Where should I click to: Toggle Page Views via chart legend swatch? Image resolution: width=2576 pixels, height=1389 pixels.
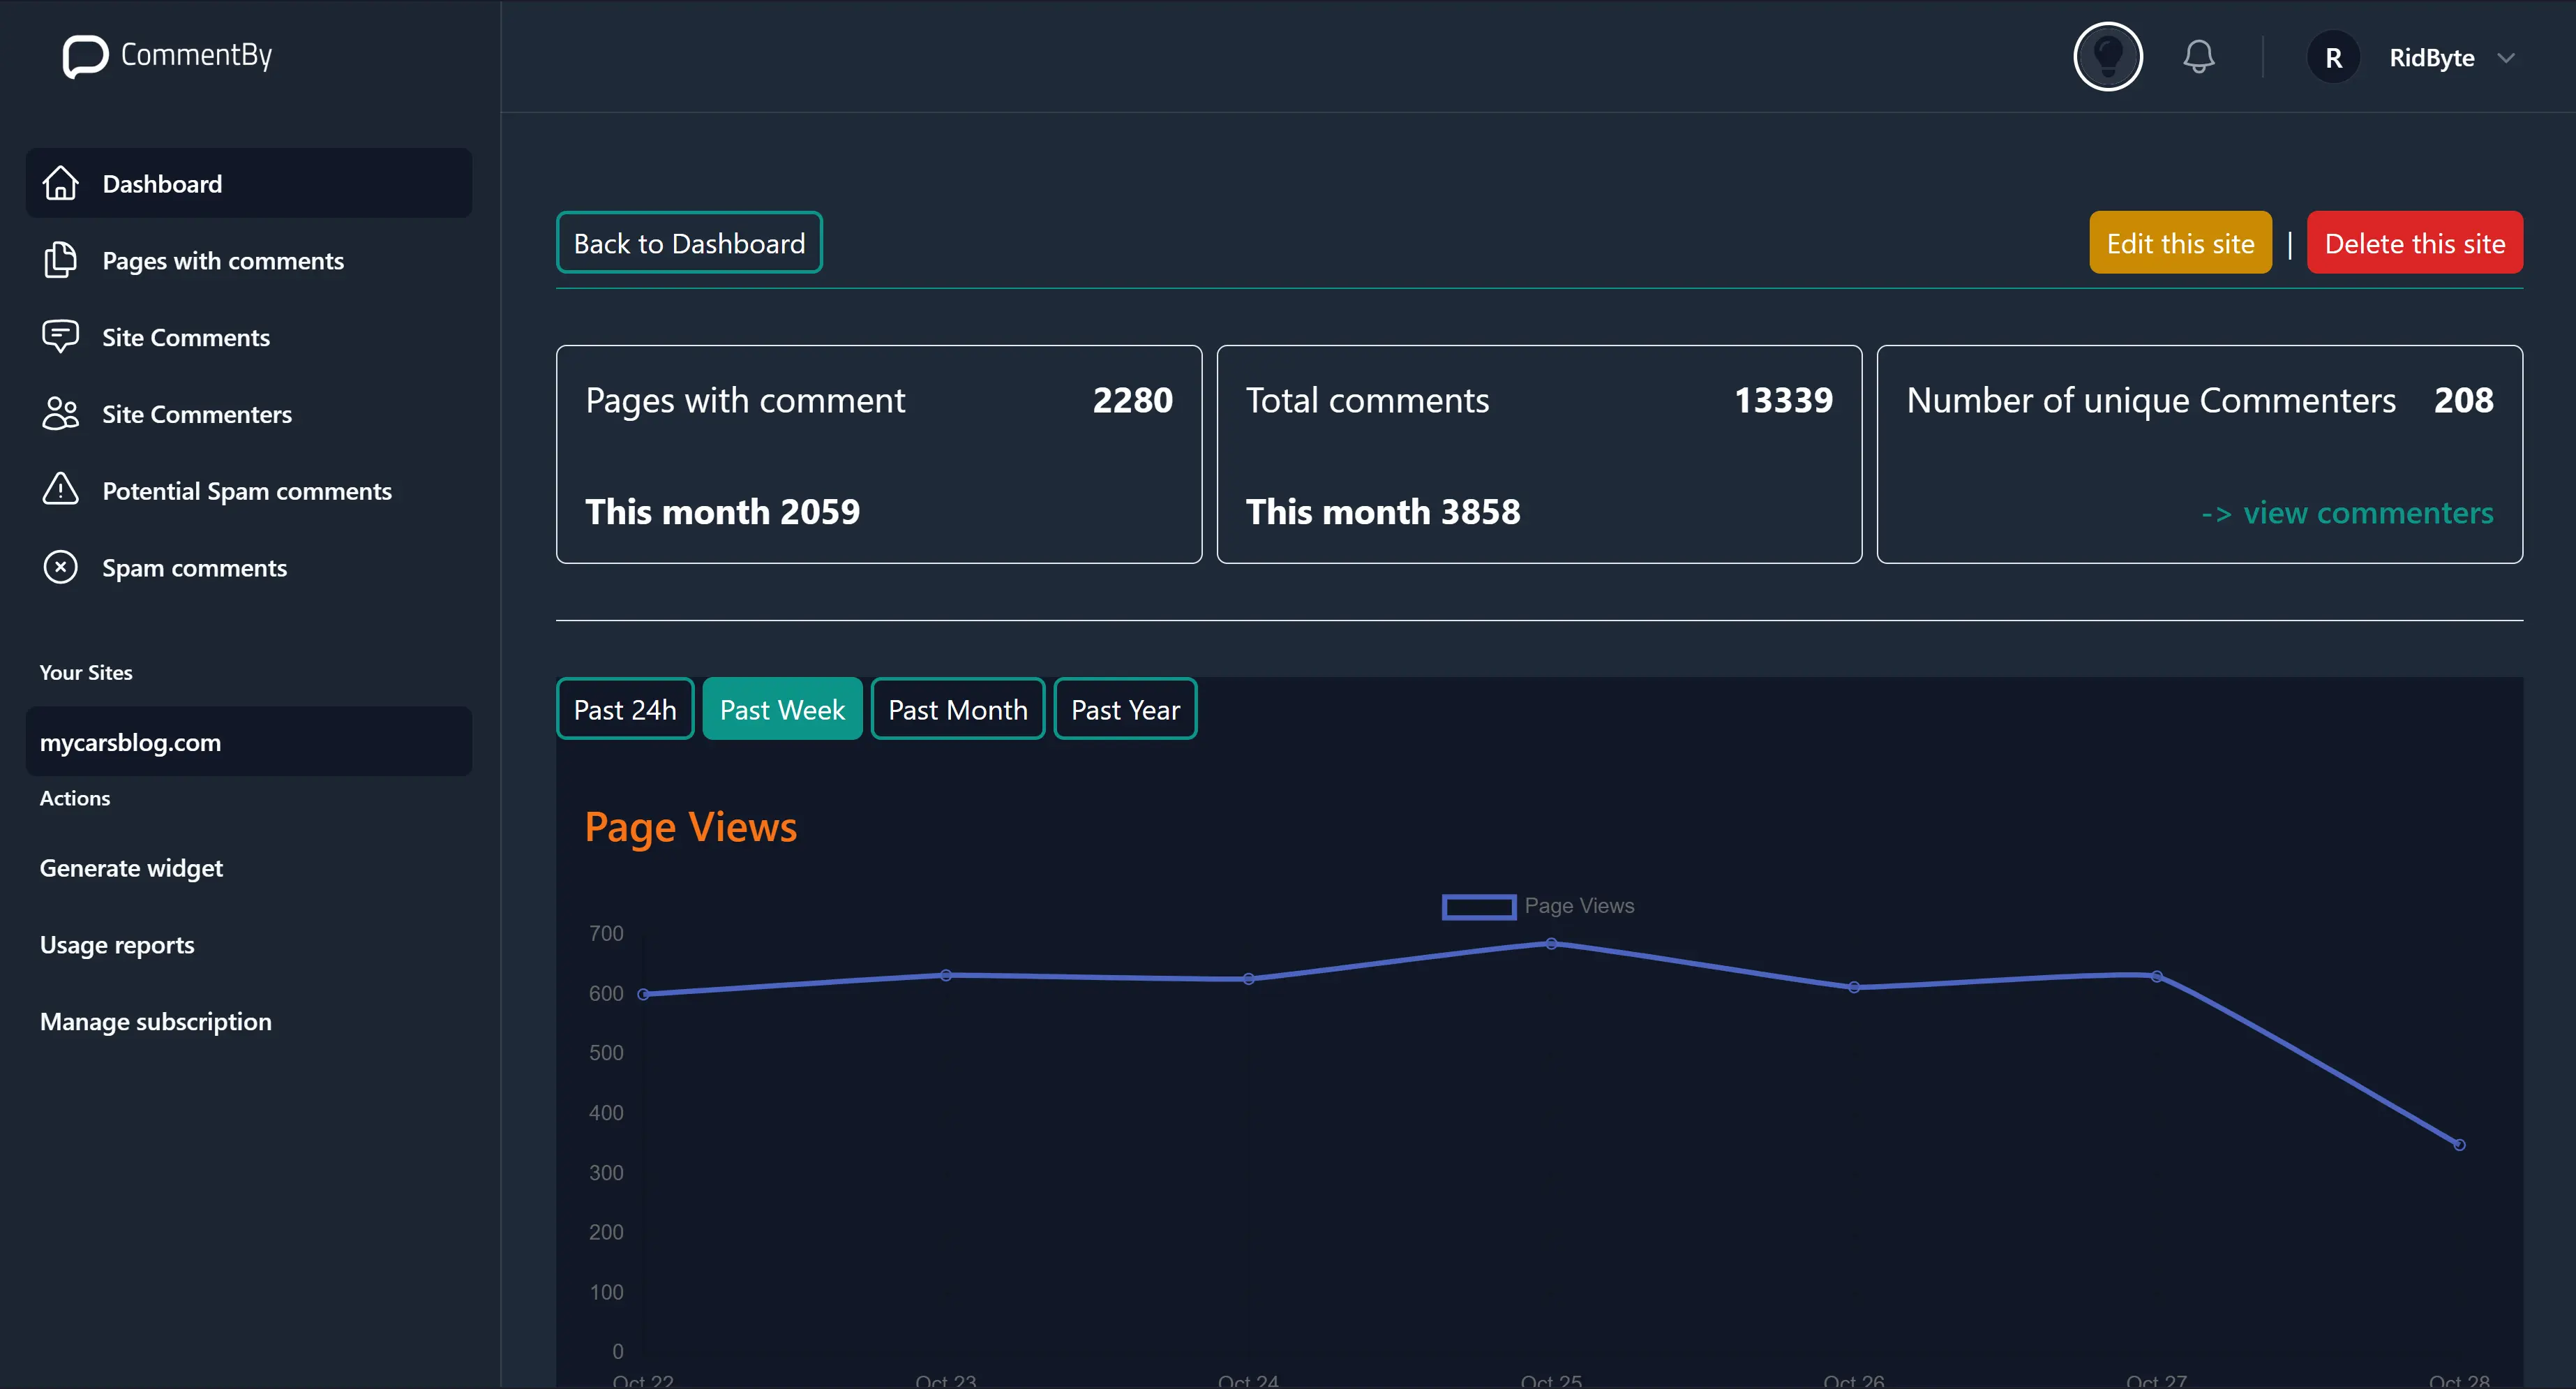(1478, 906)
